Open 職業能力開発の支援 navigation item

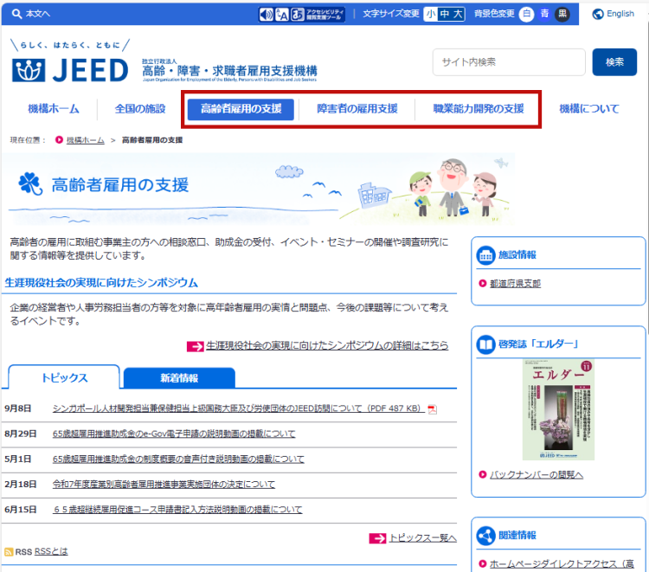[x=478, y=109]
